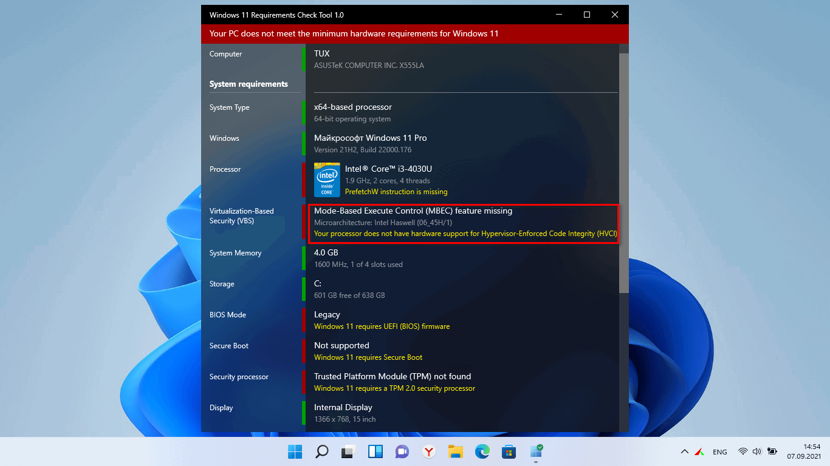The height and width of the screenshot is (466, 830).
Task: Launch Microsoft Edge from the taskbar
Action: (482, 451)
